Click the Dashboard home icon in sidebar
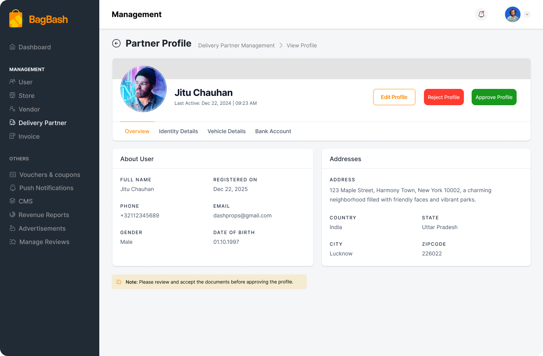Viewport: 543px width, 356px height. coord(12,47)
